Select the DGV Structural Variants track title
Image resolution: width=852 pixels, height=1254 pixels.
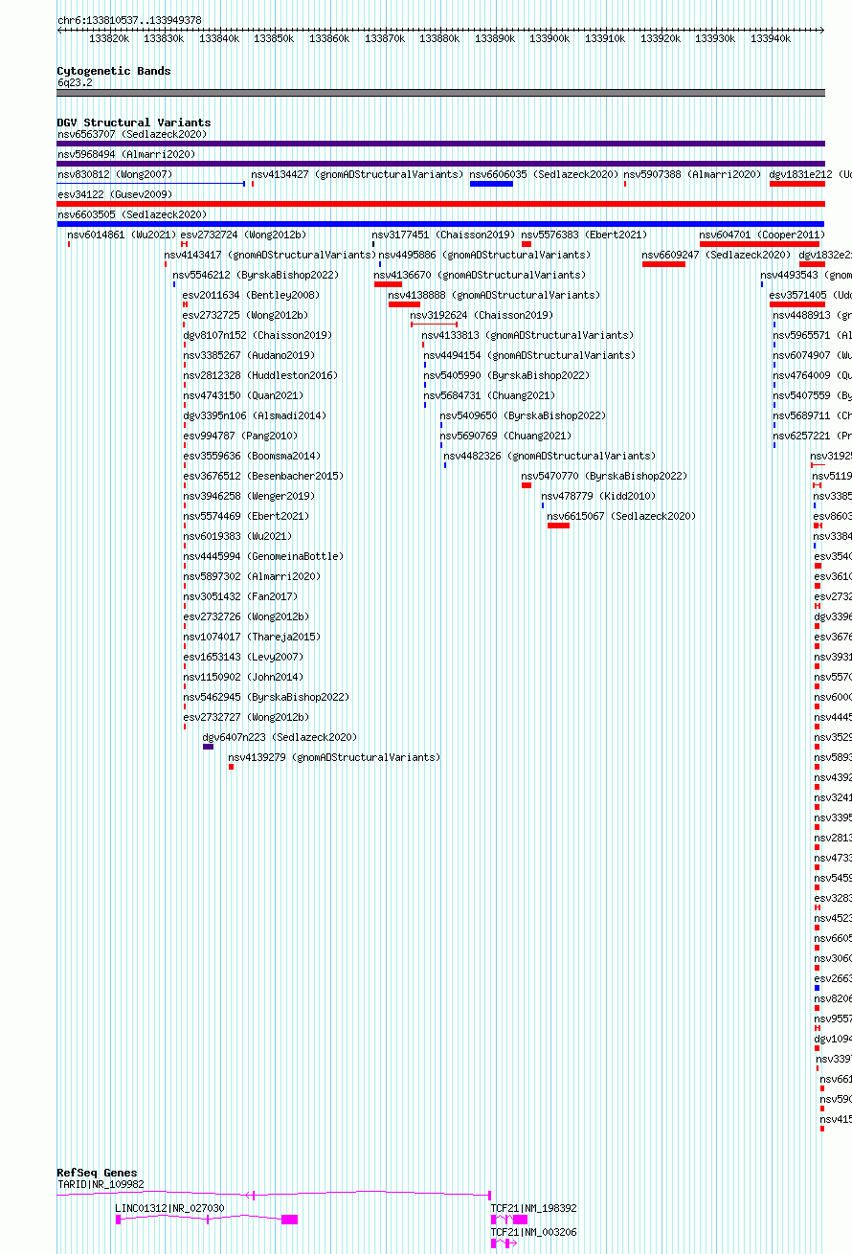tap(134, 123)
